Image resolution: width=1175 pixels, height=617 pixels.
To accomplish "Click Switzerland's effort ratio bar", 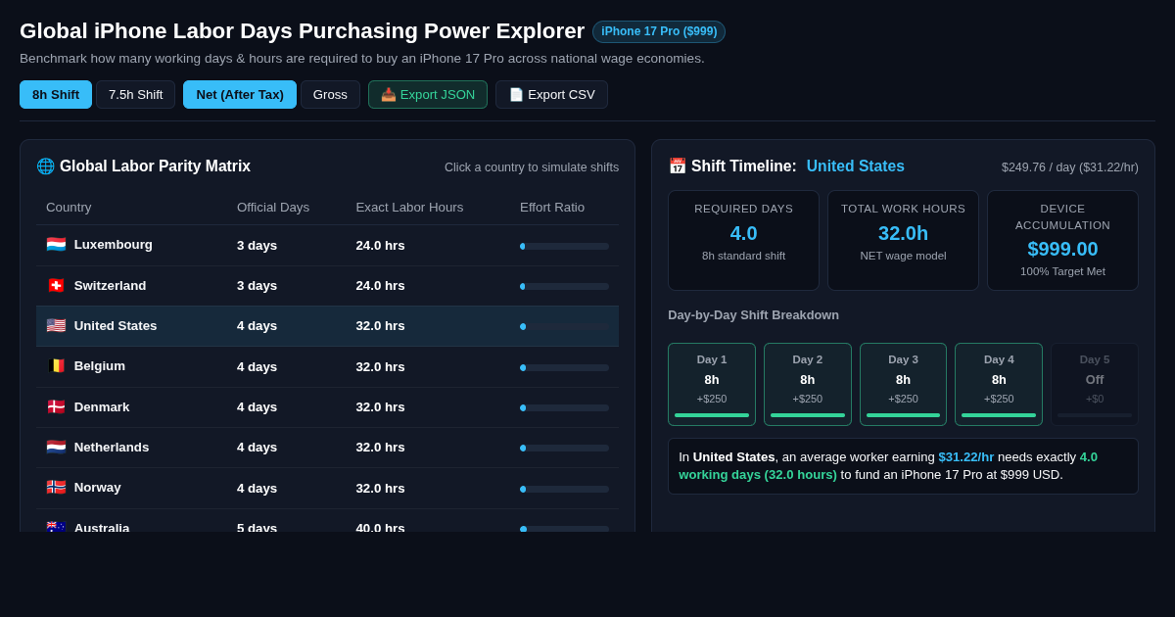I will point(564,286).
